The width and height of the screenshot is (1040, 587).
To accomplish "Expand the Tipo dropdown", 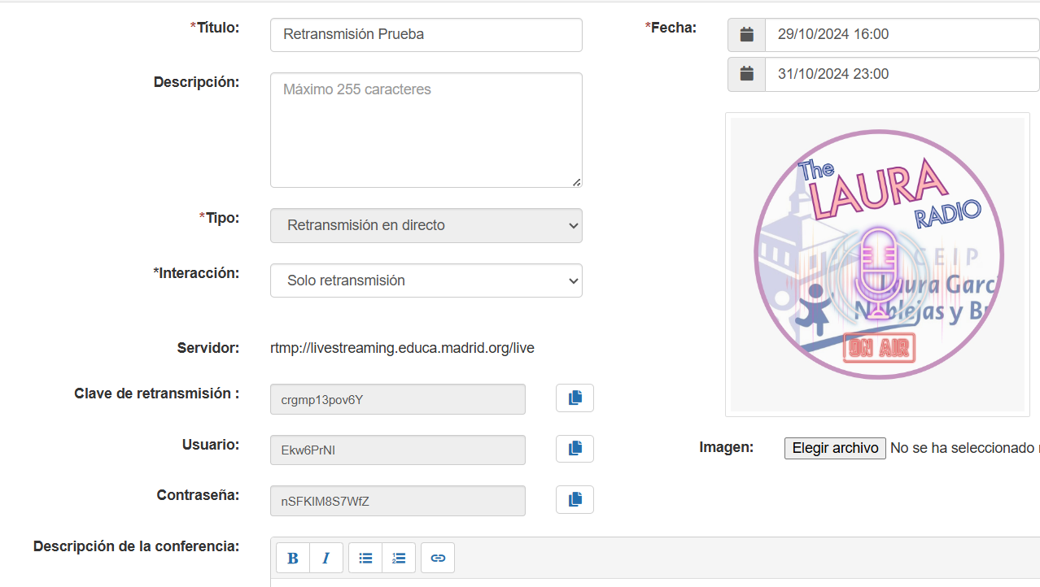I will tap(426, 225).
